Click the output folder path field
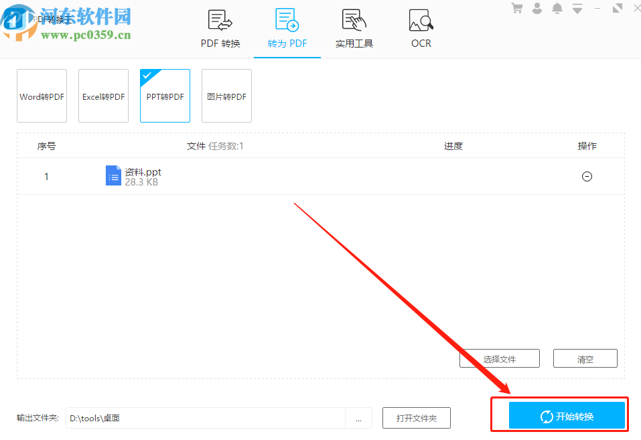 point(201,418)
